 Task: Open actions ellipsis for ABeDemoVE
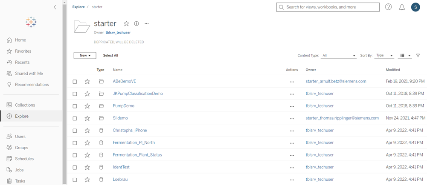292,82
